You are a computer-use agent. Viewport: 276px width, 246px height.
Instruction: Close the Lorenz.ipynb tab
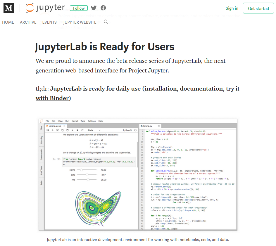tap(64, 126)
